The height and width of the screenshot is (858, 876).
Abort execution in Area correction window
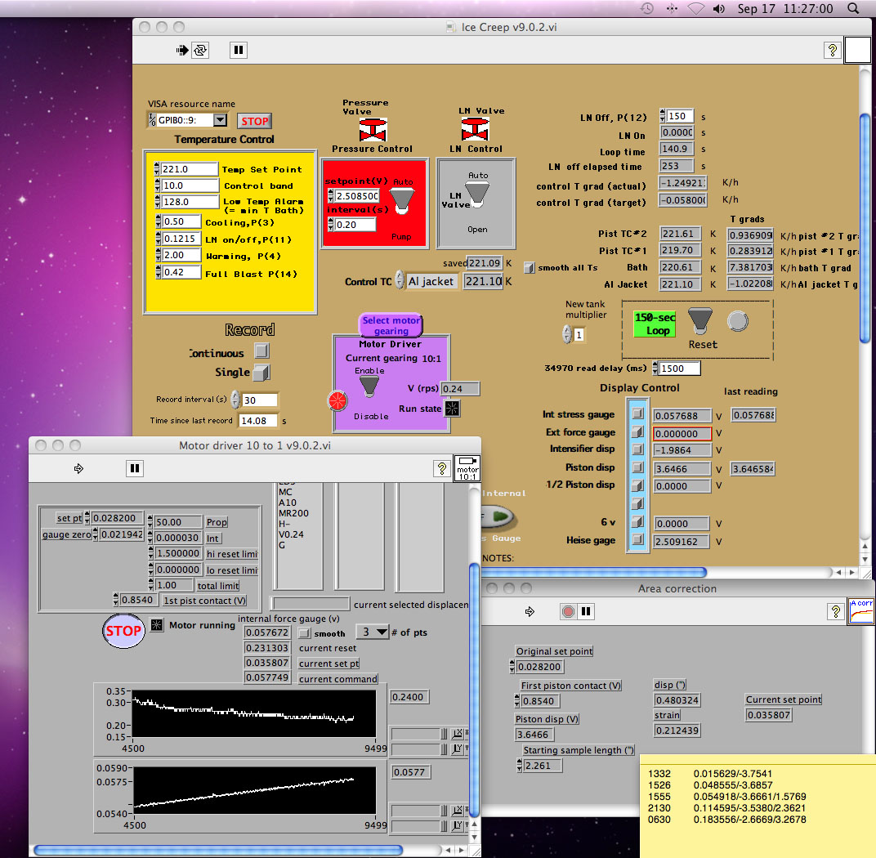(569, 611)
